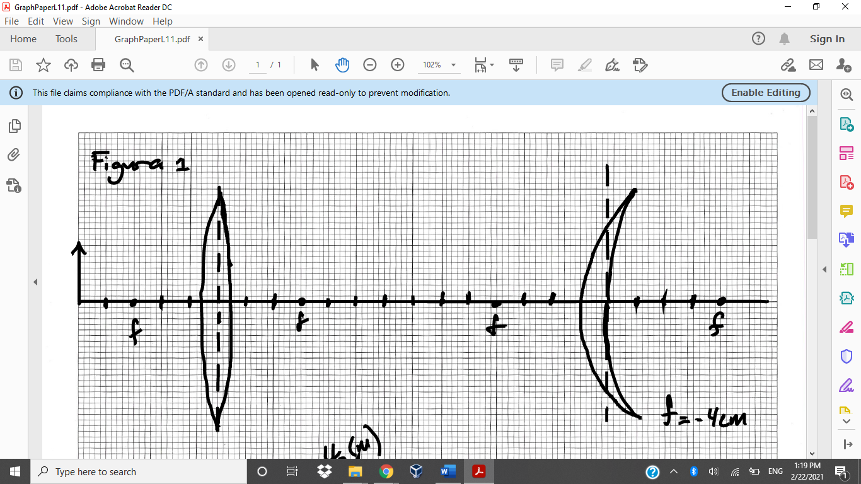Screen dimensions: 861x484
Task: Open notifications bell icon
Action: coord(785,38)
